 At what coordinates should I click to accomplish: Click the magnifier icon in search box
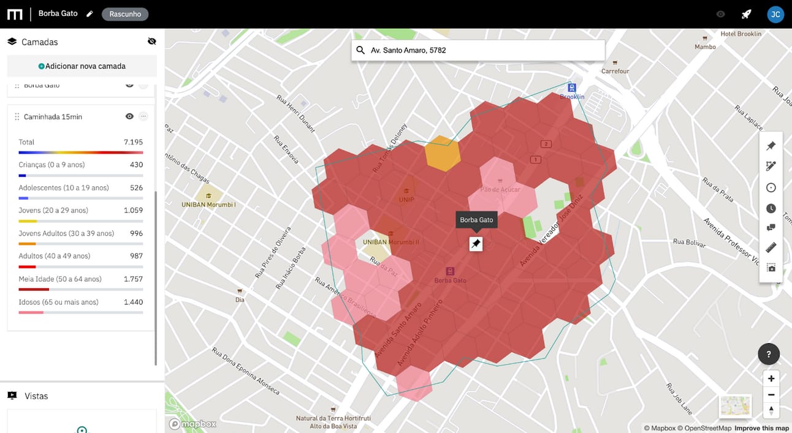[360, 50]
